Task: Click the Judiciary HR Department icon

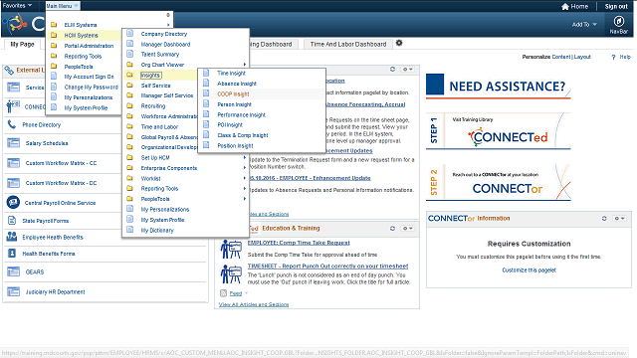Action: click(x=13, y=291)
